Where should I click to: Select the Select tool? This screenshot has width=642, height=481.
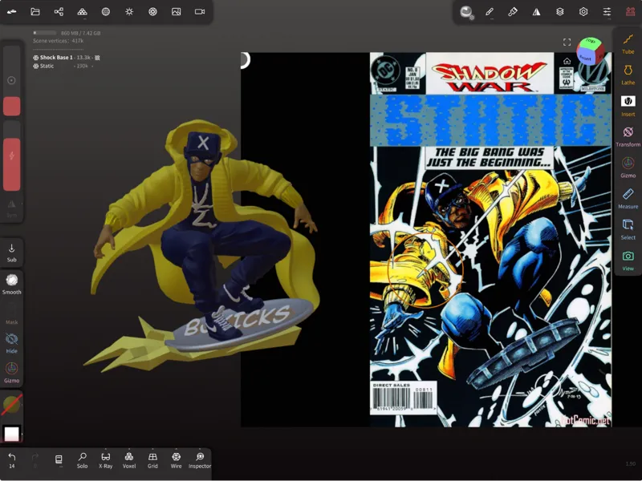point(628,229)
